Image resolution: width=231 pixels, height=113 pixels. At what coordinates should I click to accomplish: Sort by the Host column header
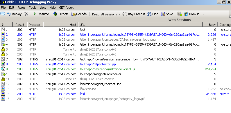pyautogui.click(x=61, y=25)
